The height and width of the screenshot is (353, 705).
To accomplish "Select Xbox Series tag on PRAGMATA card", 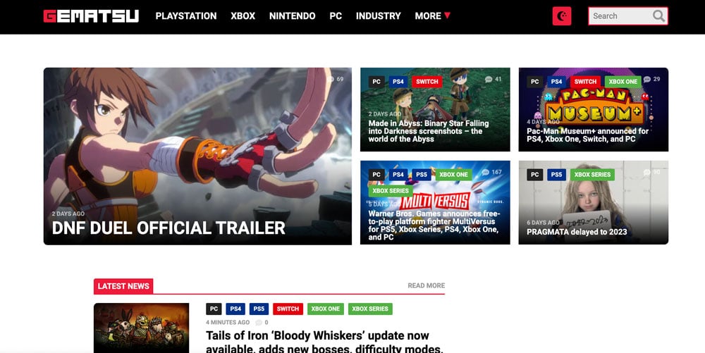I will pos(592,175).
